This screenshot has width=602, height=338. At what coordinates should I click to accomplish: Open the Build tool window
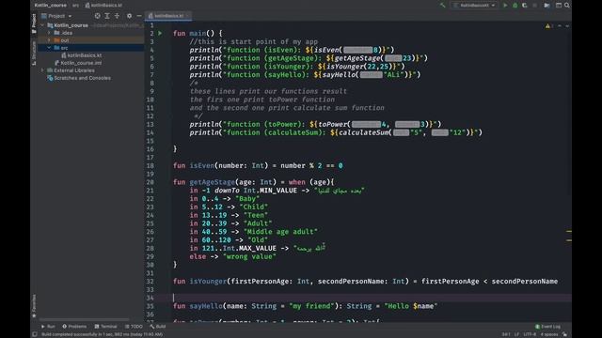(158, 327)
